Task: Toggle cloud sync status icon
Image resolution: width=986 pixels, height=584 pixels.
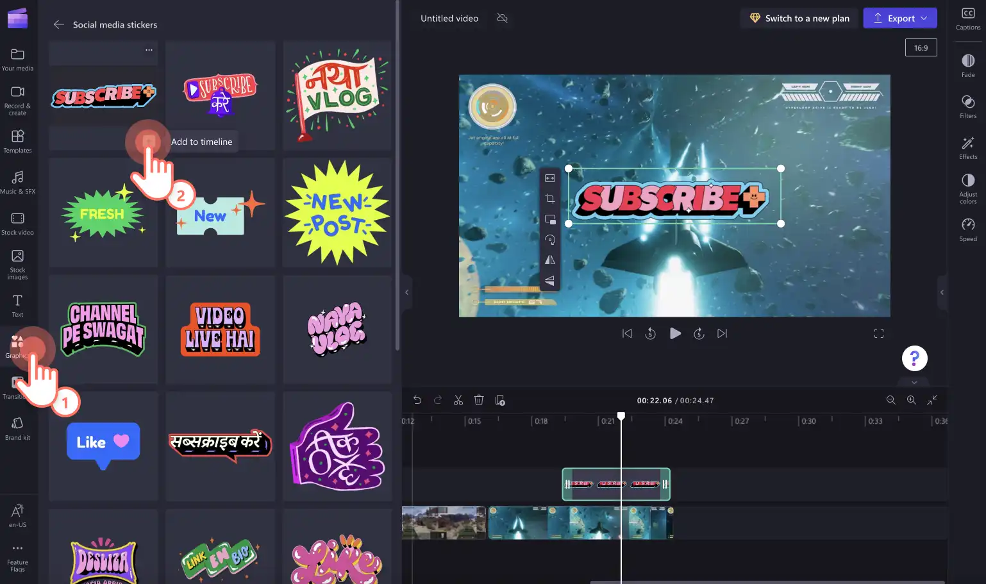Action: pyautogui.click(x=503, y=18)
